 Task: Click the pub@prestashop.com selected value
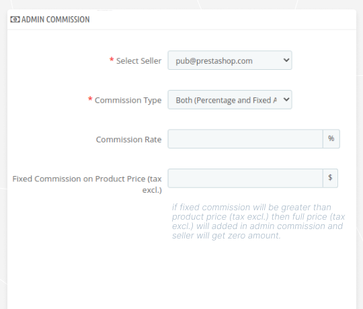214,61
